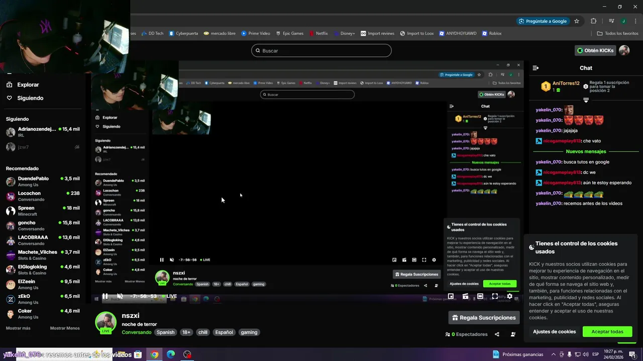Click the Español tag below the stream title
Screen dimensions: 643x361
tap(224, 332)
